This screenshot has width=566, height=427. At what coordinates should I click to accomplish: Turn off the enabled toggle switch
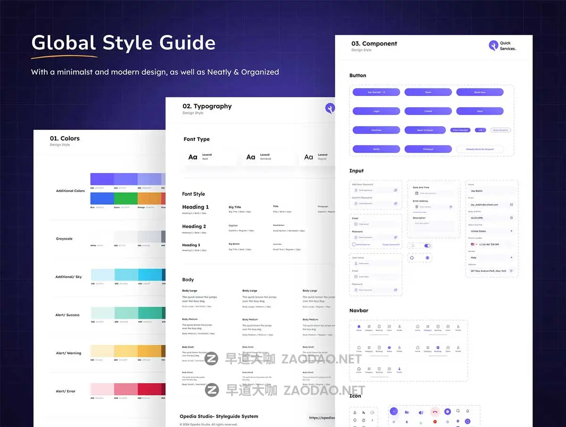(x=427, y=245)
